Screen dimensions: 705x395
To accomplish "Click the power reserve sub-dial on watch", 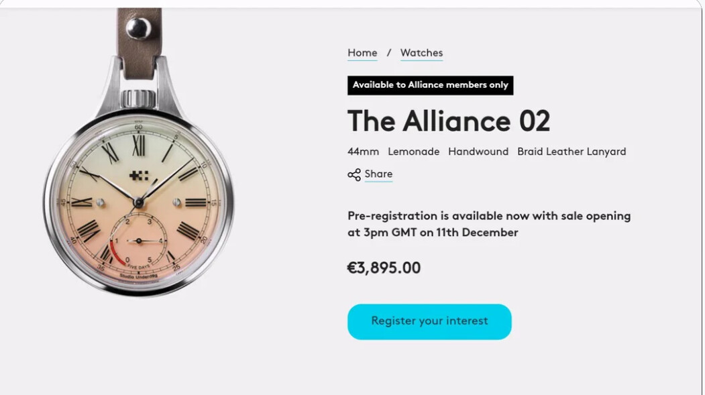I will (x=139, y=240).
